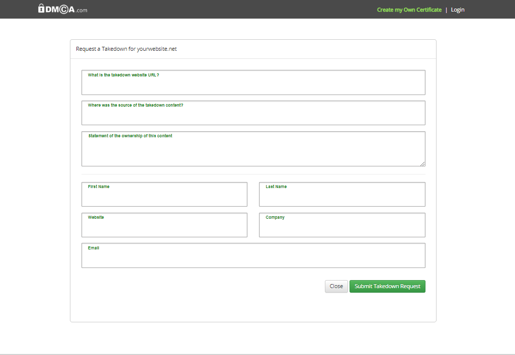Focus the Last Name input field
This screenshot has width=515, height=355.
click(342, 198)
